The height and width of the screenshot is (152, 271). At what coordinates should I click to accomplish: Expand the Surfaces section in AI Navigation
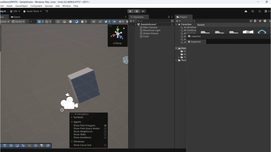[72, 117]
